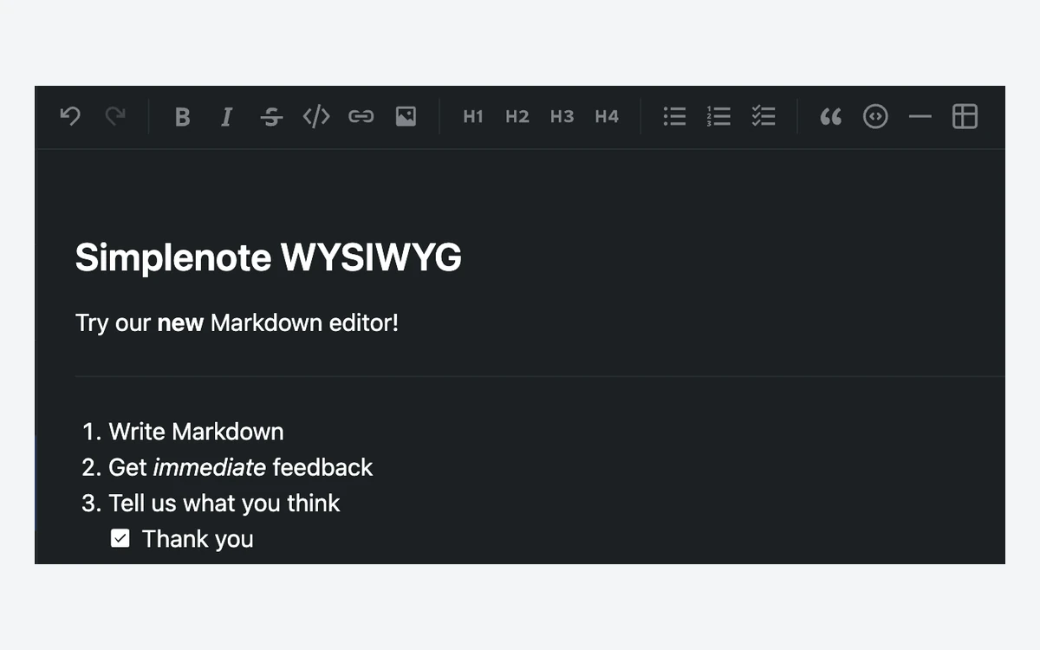This screenshot has height=650, width=1040.
Task: Click the Write Markdown list item
Action: tap(196, 432)
